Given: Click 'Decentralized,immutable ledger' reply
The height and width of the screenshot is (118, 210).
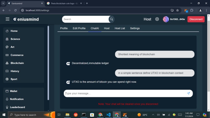Looking at the screenshot, I should click(x=90, y=63).
